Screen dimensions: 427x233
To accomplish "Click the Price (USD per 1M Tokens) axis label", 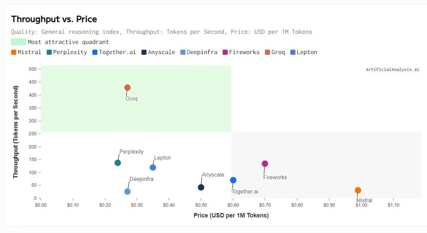I will point(231,215).
